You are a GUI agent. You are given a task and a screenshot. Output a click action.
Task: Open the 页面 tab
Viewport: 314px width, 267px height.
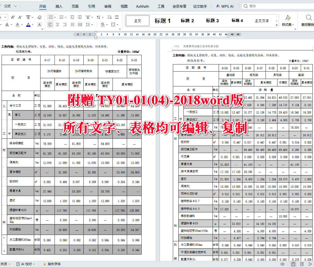(75, 6)
